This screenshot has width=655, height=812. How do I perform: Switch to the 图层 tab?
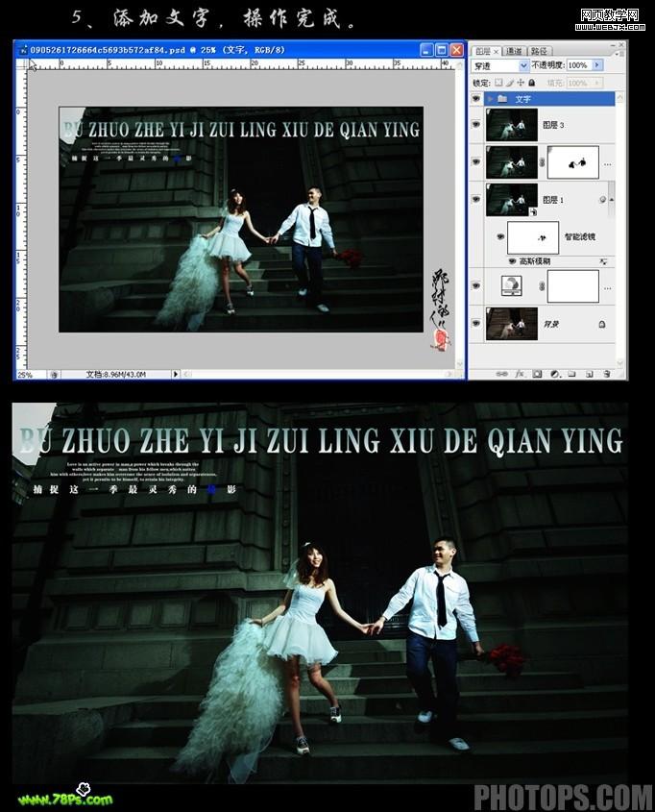(x=483, y=51)
